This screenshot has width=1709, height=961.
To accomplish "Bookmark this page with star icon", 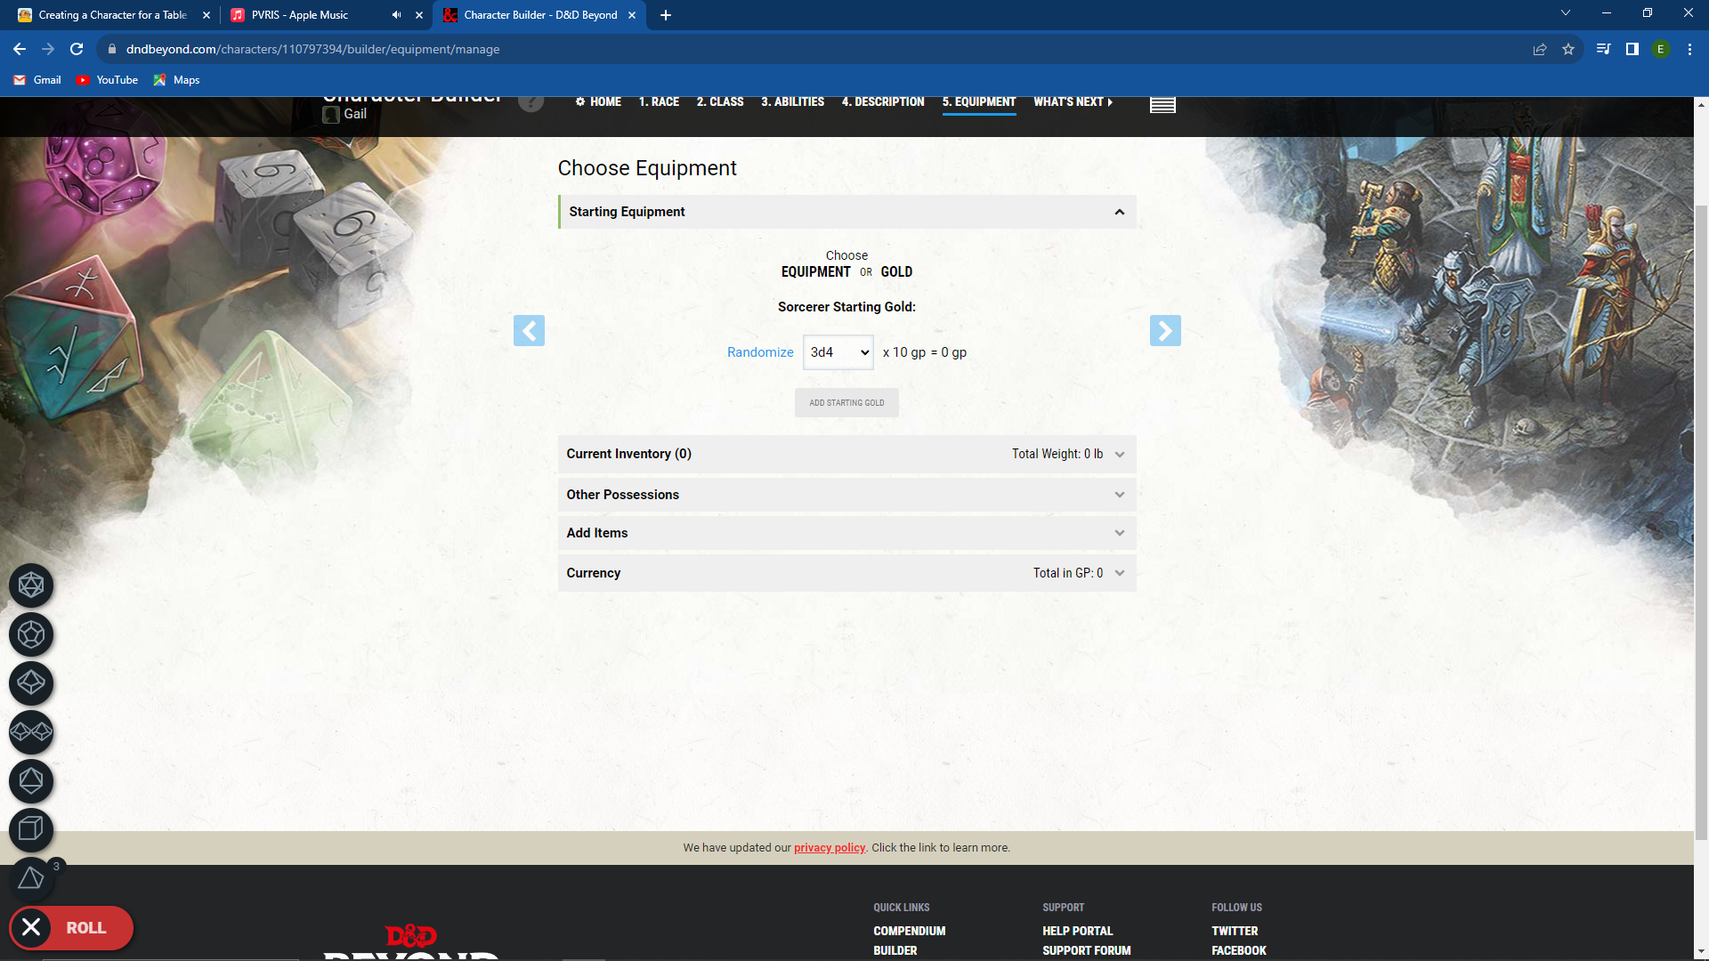I will [x=1568, y=49].
